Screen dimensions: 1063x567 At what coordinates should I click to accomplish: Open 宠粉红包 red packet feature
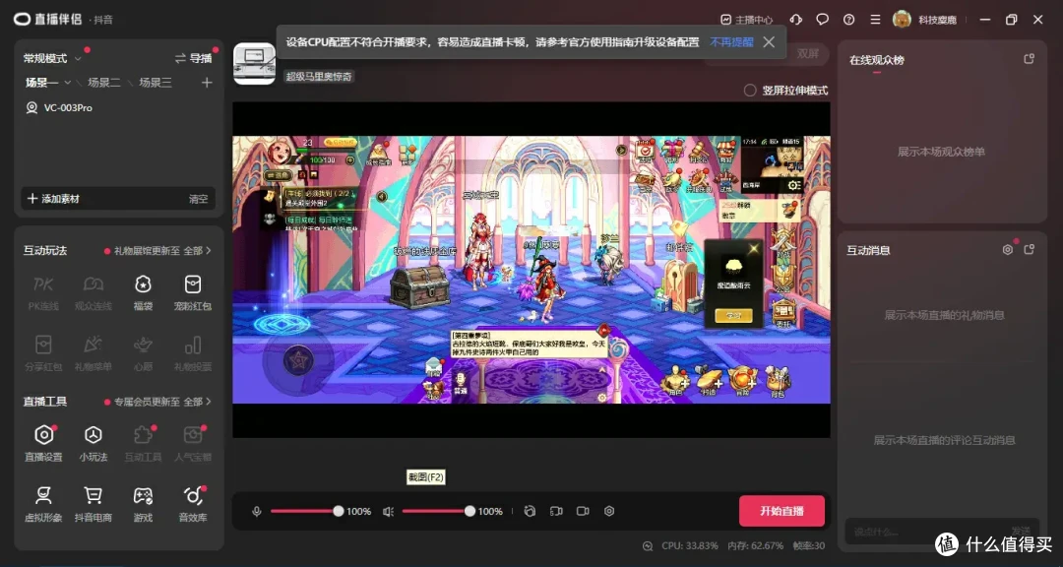[193, 293]
